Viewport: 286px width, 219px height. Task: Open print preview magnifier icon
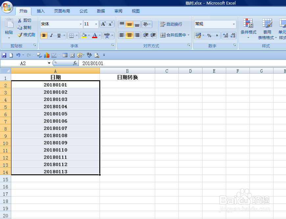pos(97,55)
